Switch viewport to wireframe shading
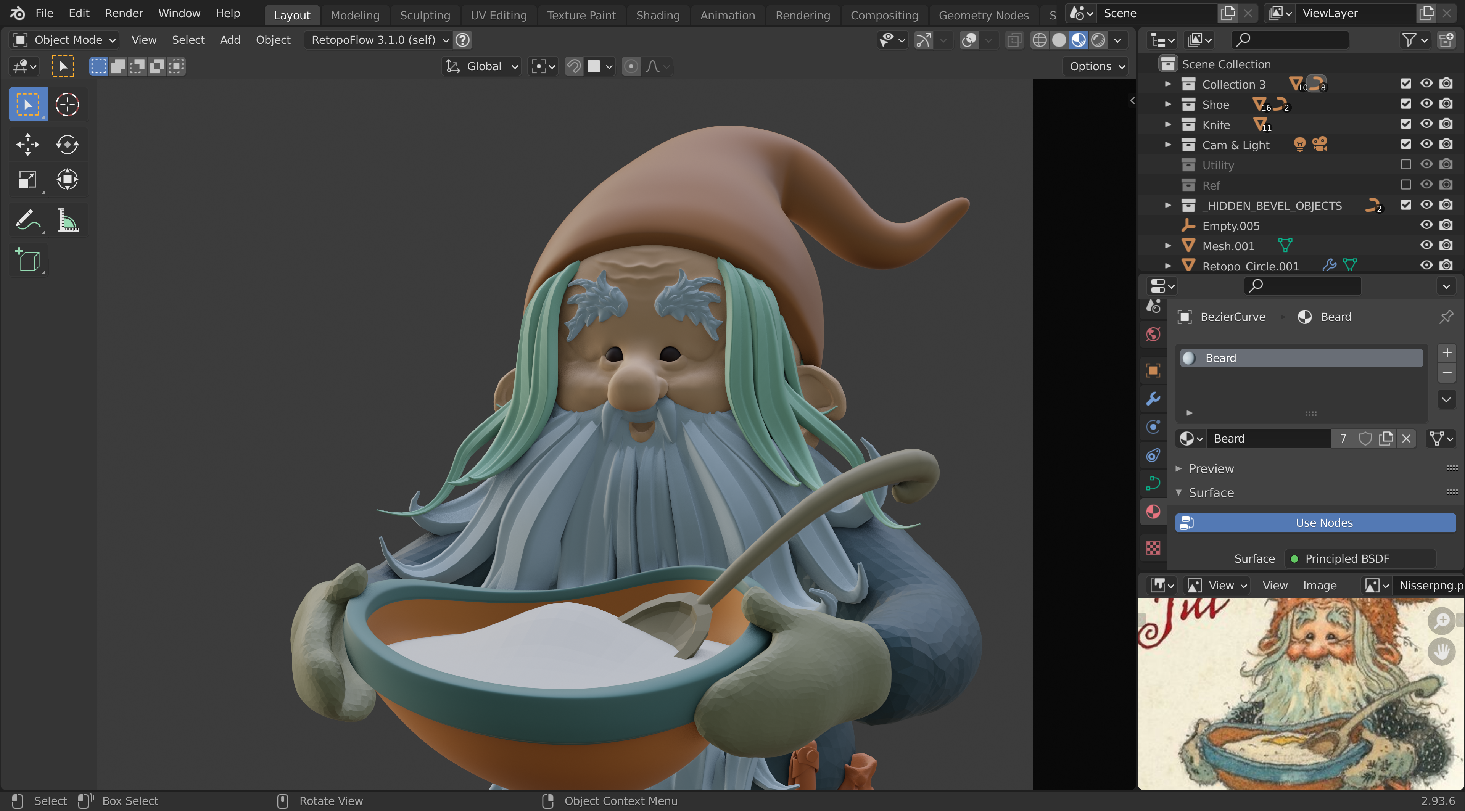The width and height of the screenshot is (1465, 811). tap(1039, 40)
